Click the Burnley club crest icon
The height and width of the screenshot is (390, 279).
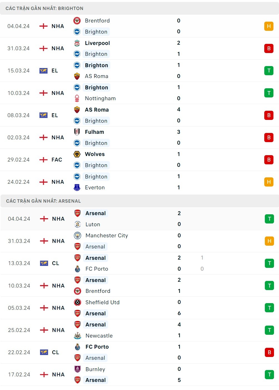tap(78, 369)
